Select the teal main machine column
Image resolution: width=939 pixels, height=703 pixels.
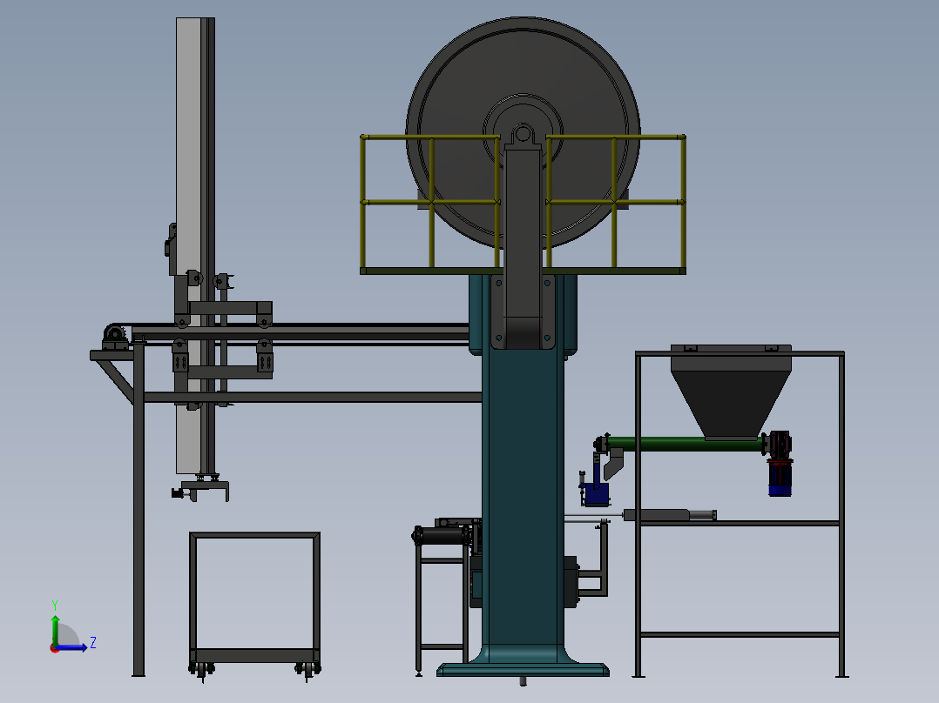(523, 479)
